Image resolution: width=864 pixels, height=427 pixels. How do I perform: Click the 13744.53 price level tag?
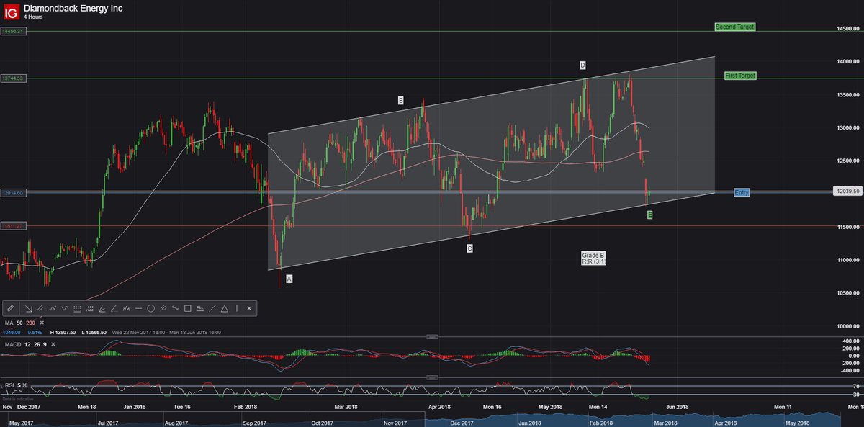[13, 78]
